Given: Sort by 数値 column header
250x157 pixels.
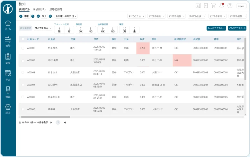Looking at the screenshot, I should tap(142, 39).
